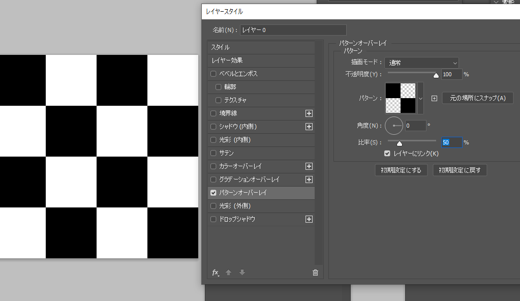Open the pattern picker dropdown arrow
The height and width of the screenshot is (301, 520).
(420, 98)
